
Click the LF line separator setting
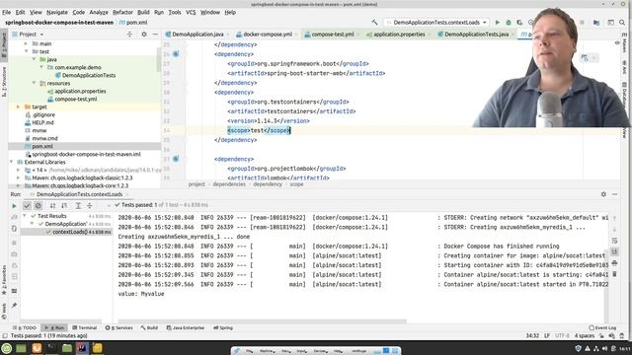click(x=547, y=335)
